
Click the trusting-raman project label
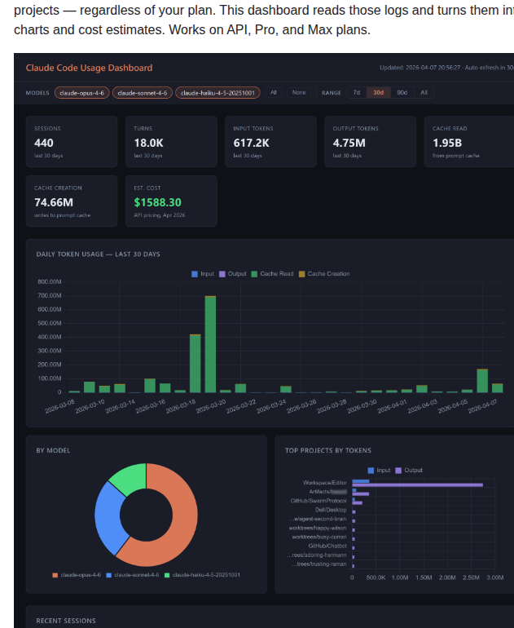click(319, 564)
